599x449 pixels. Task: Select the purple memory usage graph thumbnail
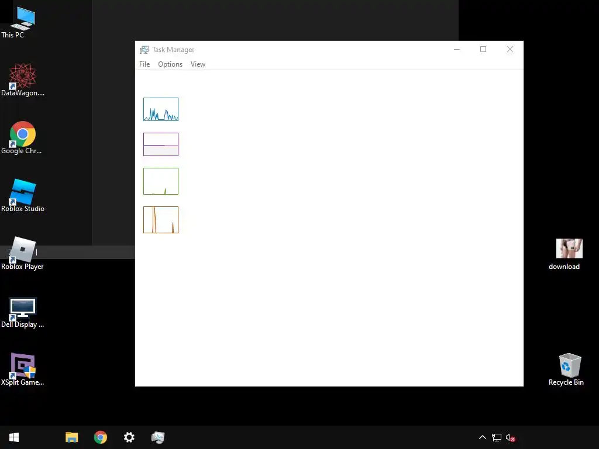pyautogui.click(x=161, y=144)
